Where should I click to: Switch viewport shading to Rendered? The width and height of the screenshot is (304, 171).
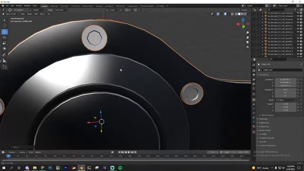(245, 14)
